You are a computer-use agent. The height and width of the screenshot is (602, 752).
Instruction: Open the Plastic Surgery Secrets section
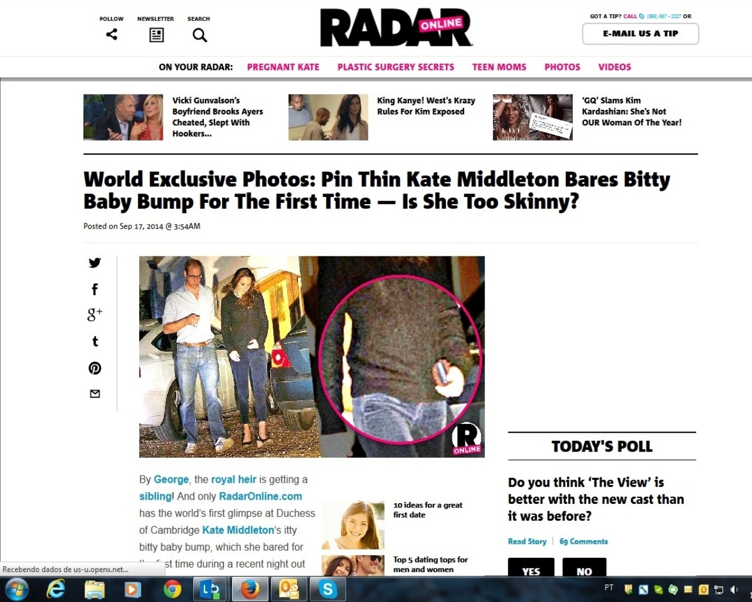[x=396, y=67]
